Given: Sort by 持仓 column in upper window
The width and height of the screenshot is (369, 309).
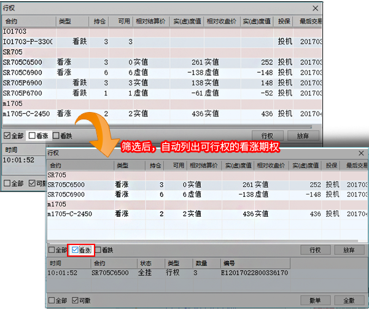Looking at the screenshot, I should tap(101, 21).
